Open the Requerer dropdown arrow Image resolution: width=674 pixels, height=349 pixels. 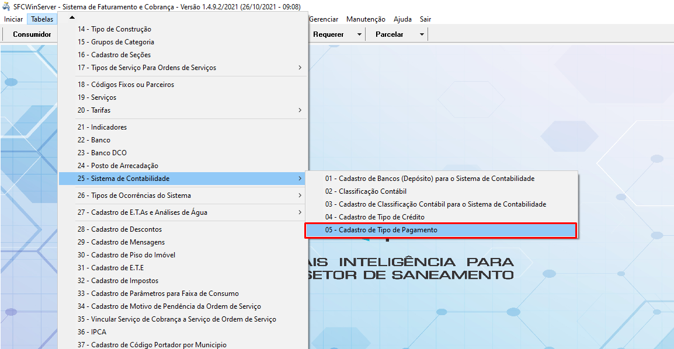[359, 34]
